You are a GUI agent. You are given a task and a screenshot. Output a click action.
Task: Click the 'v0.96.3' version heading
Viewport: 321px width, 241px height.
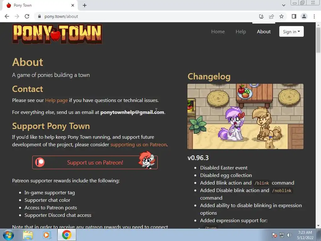[198, 158]
